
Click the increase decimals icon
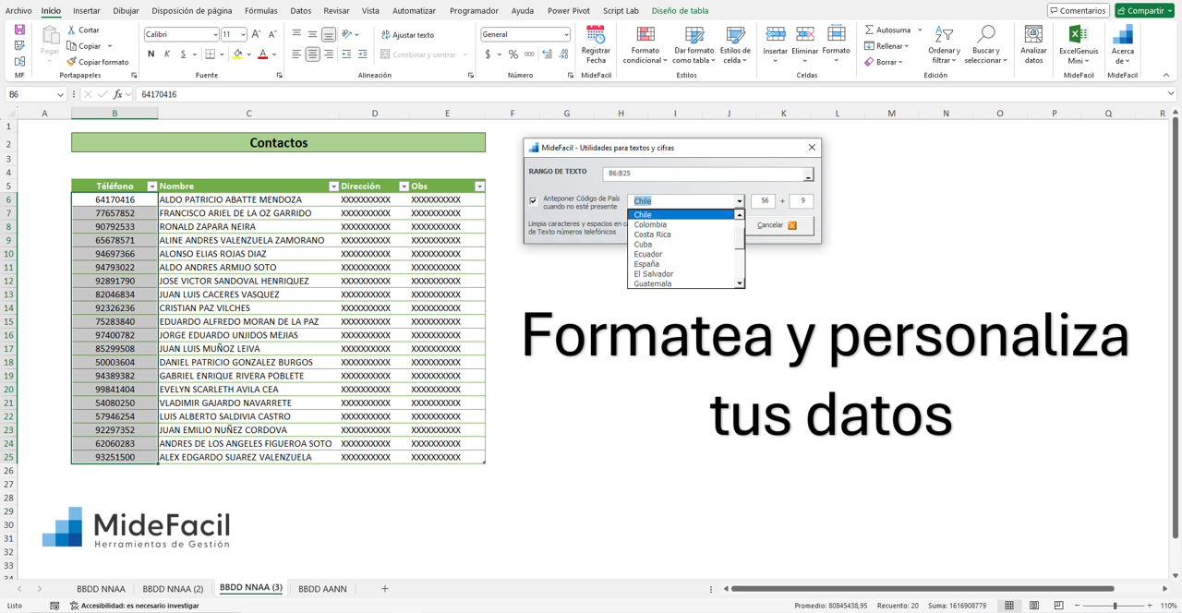(548, 54)
